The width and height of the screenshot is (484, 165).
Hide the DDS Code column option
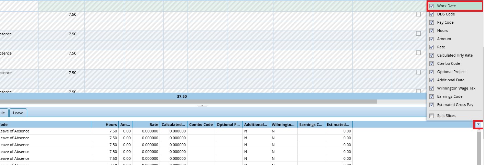click(432, 14)
